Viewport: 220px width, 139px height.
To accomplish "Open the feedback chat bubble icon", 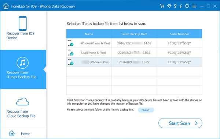I will coord(187,6).
